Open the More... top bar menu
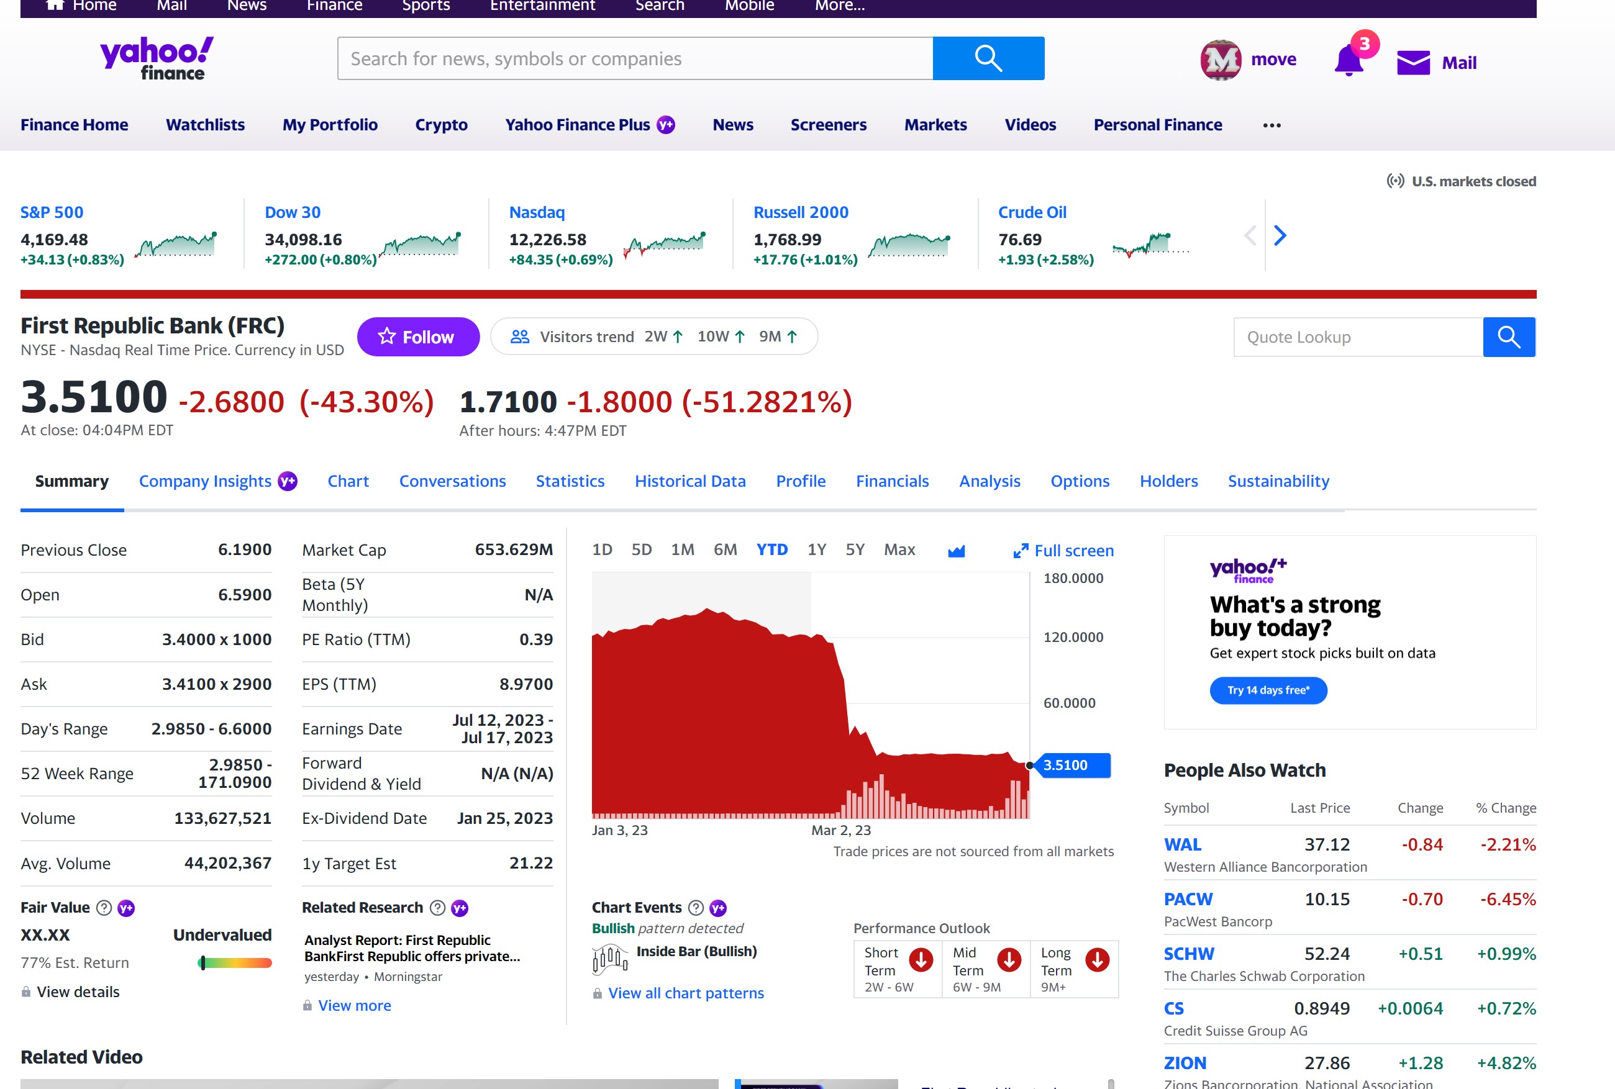This screenshot has height=1089, width=1615. click(839, 6)
